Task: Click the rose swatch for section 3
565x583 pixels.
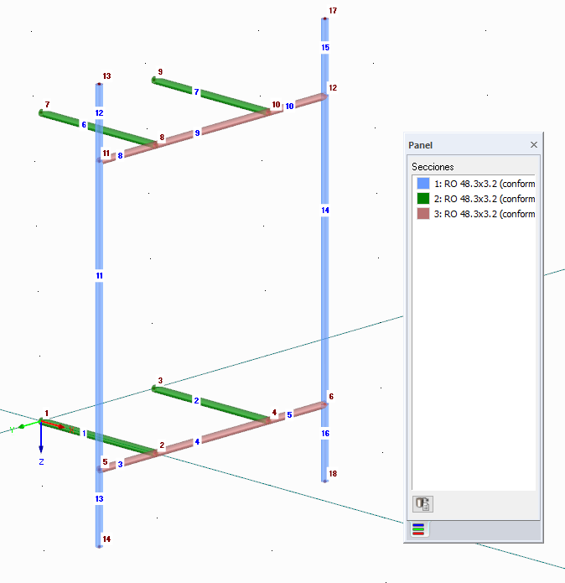Action: click(423, 214)
